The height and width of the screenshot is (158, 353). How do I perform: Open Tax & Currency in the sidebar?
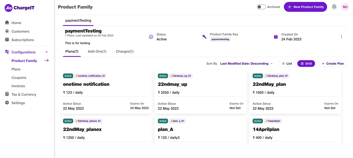(24, 94)
